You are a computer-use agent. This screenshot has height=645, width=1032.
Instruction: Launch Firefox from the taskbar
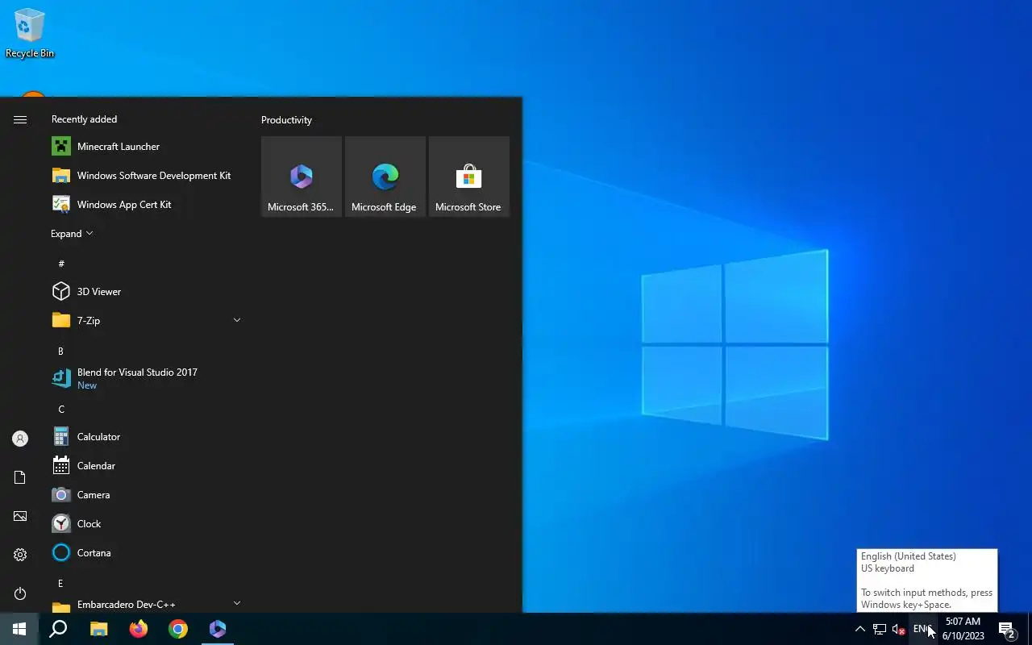(139, 629)
